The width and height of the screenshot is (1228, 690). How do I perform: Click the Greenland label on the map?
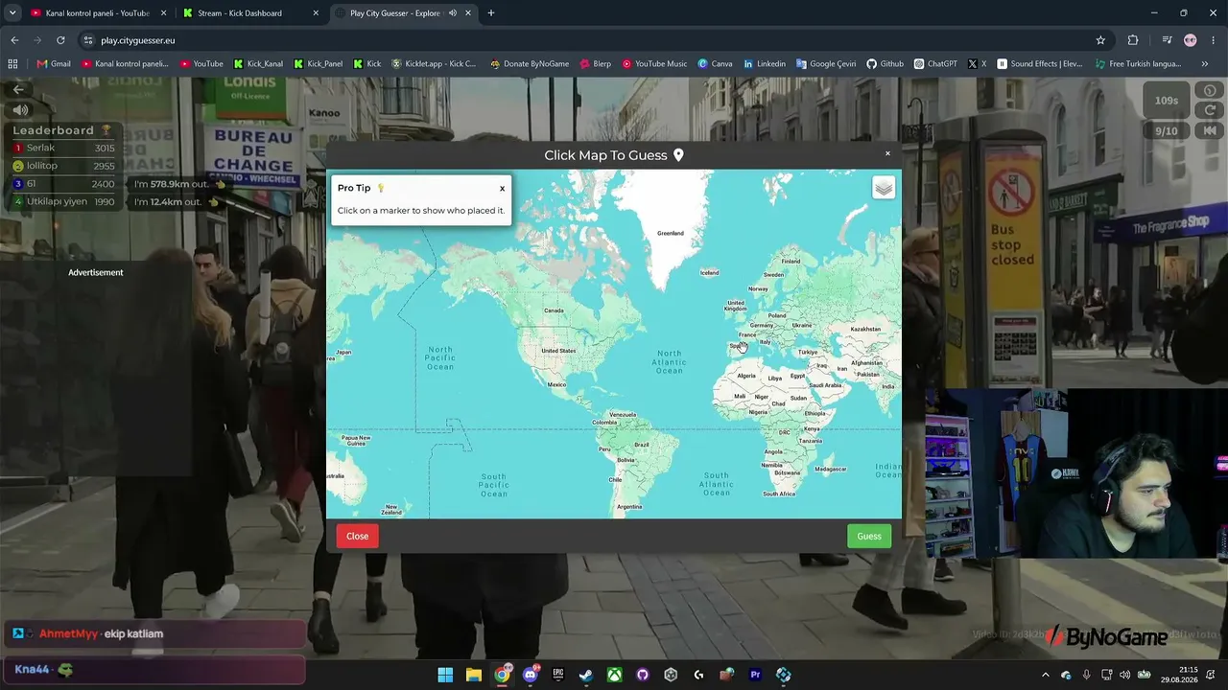point(671,233)
